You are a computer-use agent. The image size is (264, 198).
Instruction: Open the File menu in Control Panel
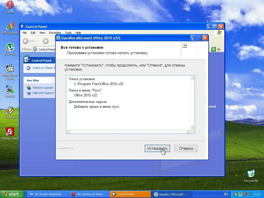pos(24,33)
